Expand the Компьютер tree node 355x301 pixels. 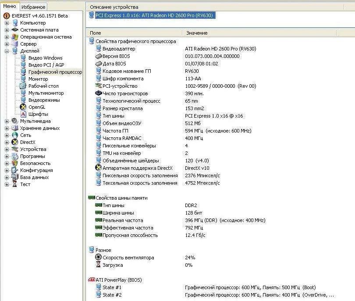[x=7, y=23]
